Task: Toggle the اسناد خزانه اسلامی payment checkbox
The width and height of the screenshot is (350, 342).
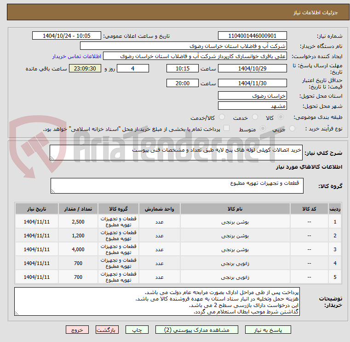Action: [226, 128]
